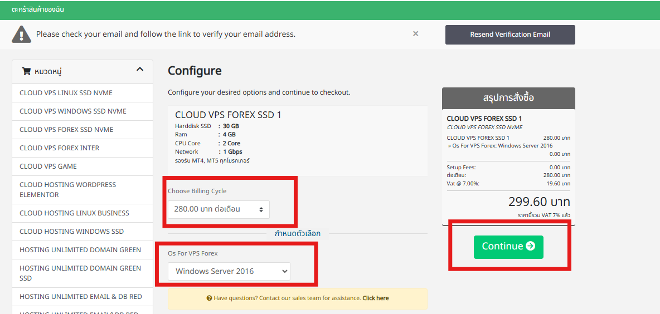
Task: Click the warning triangle icon in the alert
Action: pos(22,34)
